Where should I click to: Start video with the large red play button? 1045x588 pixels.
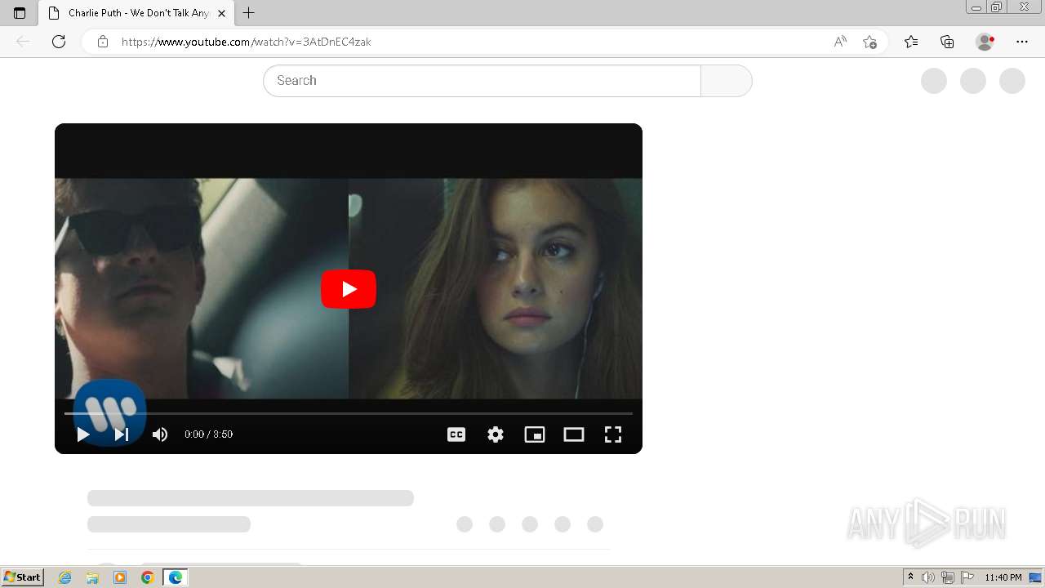coord(349,289)
